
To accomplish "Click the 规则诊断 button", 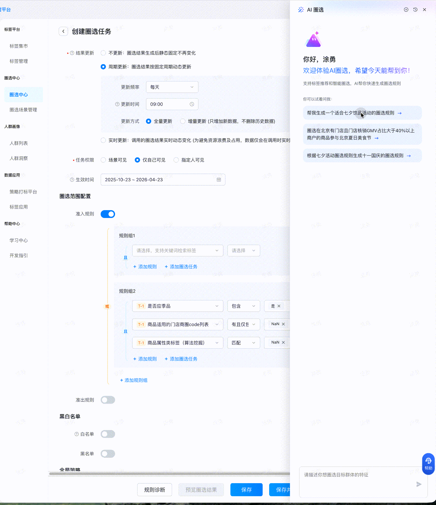I will [154, 490].
